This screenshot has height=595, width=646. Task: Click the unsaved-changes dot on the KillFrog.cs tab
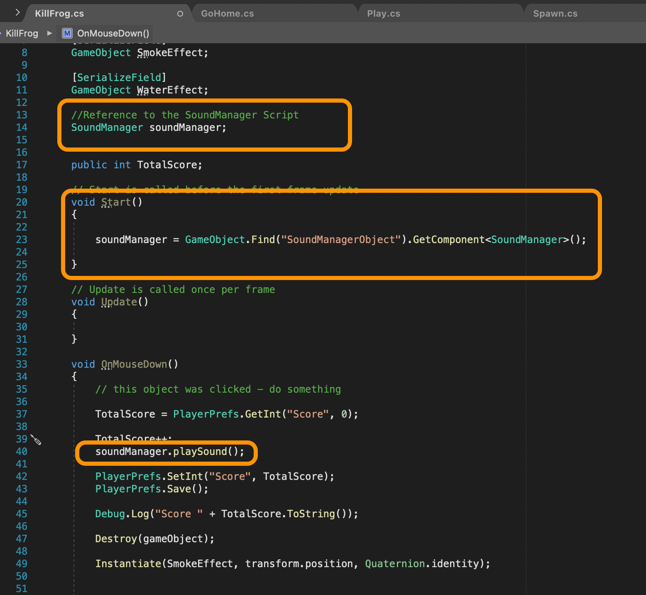tap(180, 14)
